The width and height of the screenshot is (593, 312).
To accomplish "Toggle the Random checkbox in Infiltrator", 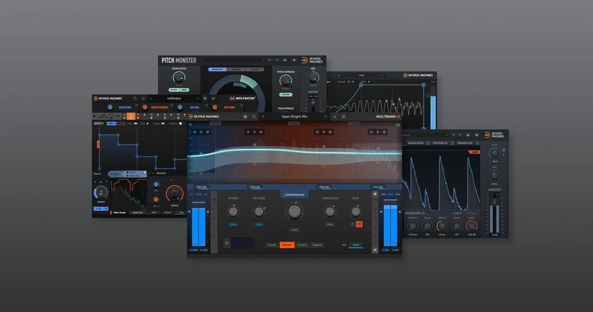I will (180, 124).
